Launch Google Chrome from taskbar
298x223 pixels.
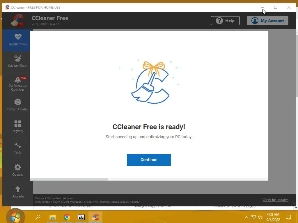click(67, 217)
